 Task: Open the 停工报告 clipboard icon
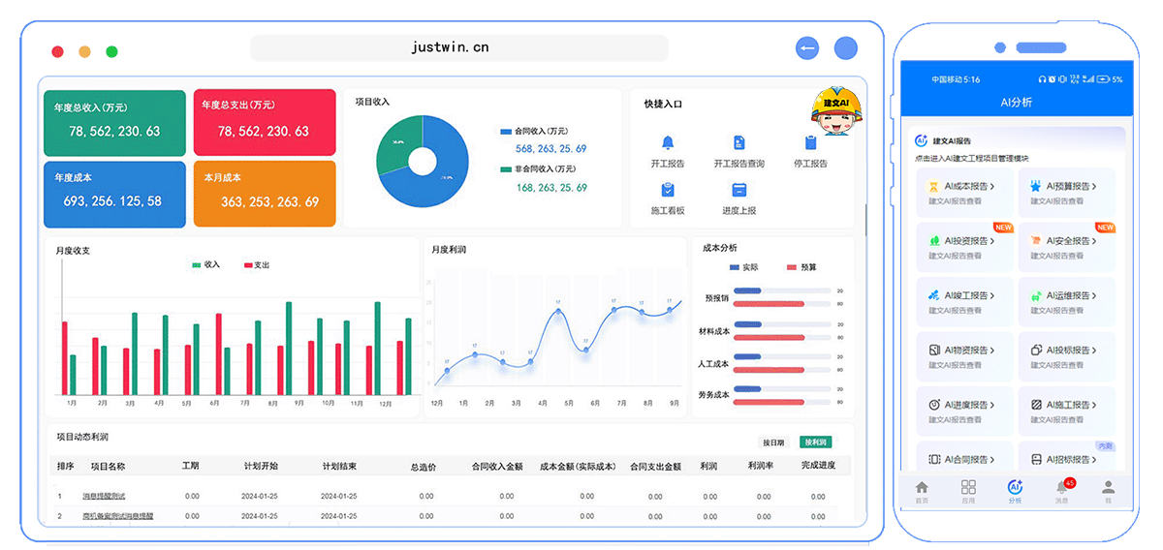810,143
